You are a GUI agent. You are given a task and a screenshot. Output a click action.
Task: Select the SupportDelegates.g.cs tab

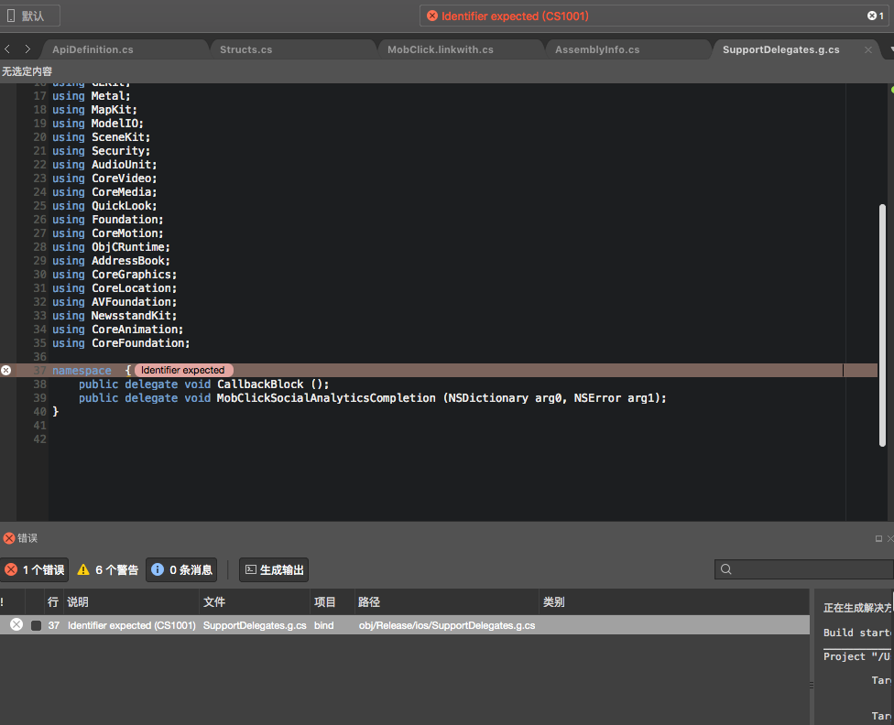point(780,49)
